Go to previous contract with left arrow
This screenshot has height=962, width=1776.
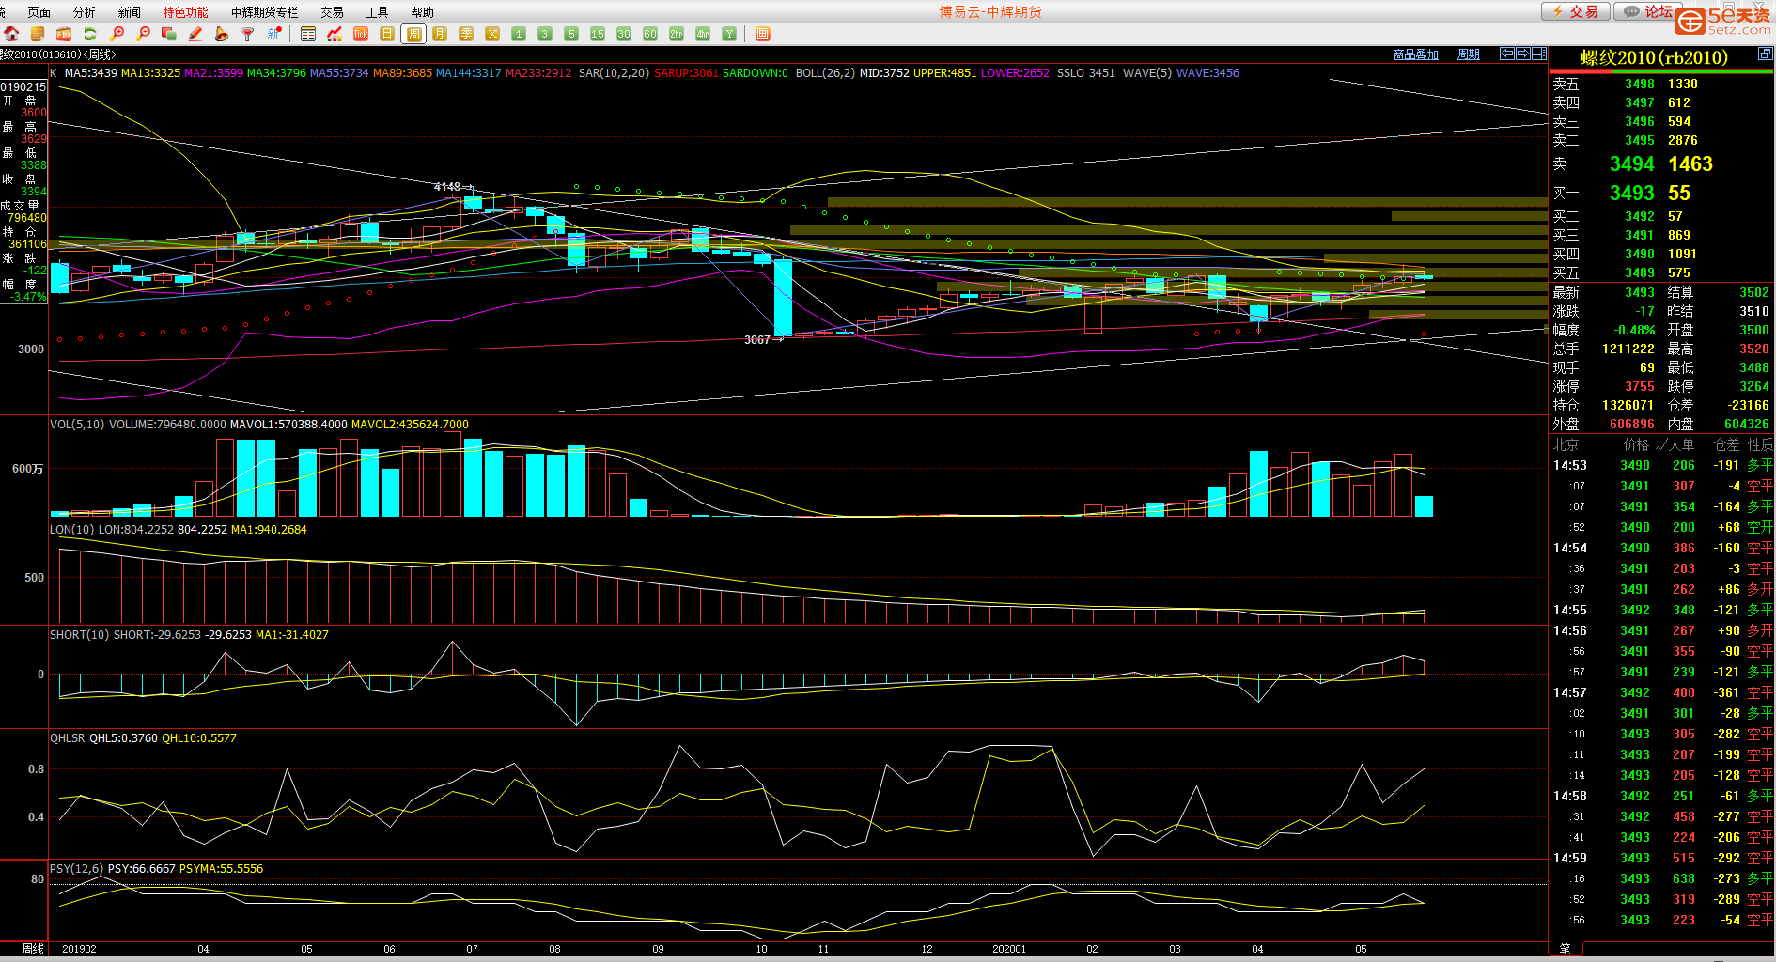(1507, 54)
